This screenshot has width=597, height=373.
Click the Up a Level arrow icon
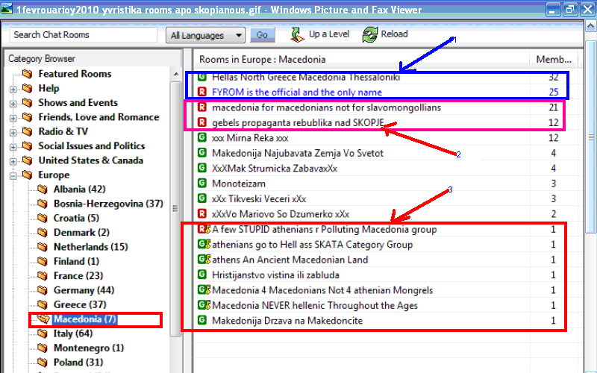pos(297,34)
